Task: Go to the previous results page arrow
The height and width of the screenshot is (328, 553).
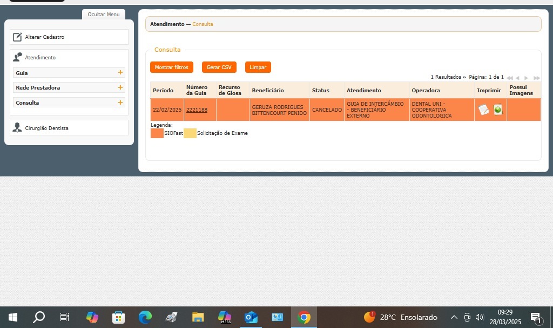Action: click(517, 78)
